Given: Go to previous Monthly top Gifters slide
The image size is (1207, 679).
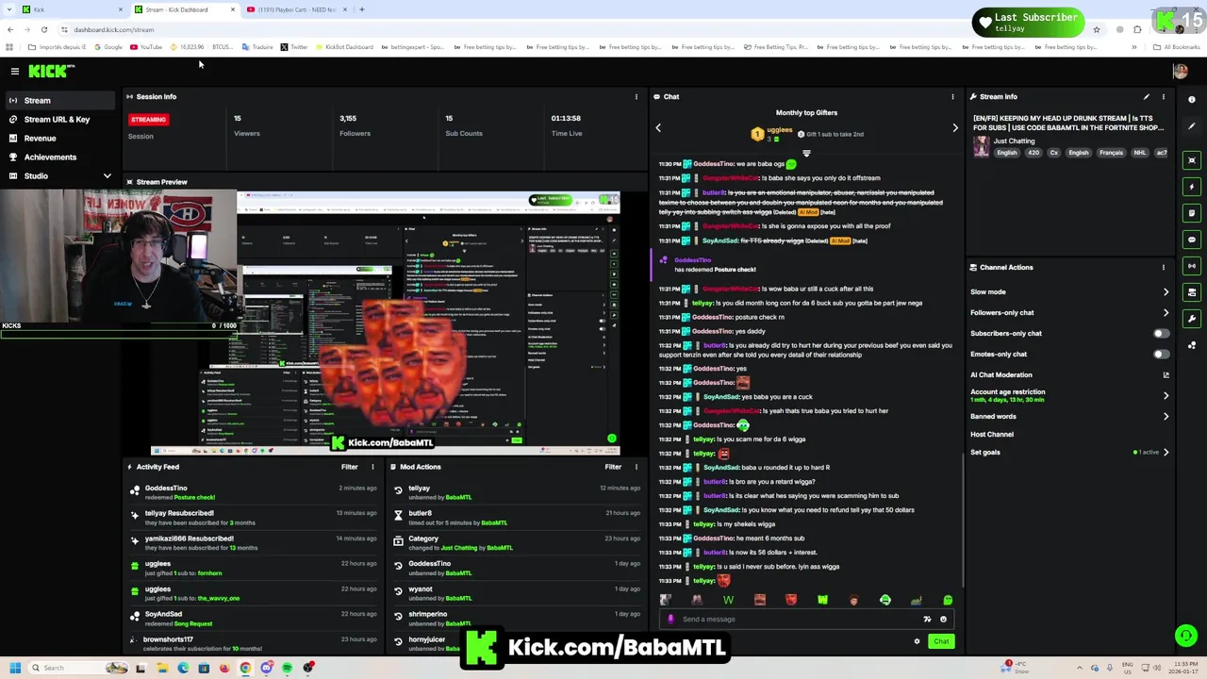Looking at the screenshot, I should point(658,127).
